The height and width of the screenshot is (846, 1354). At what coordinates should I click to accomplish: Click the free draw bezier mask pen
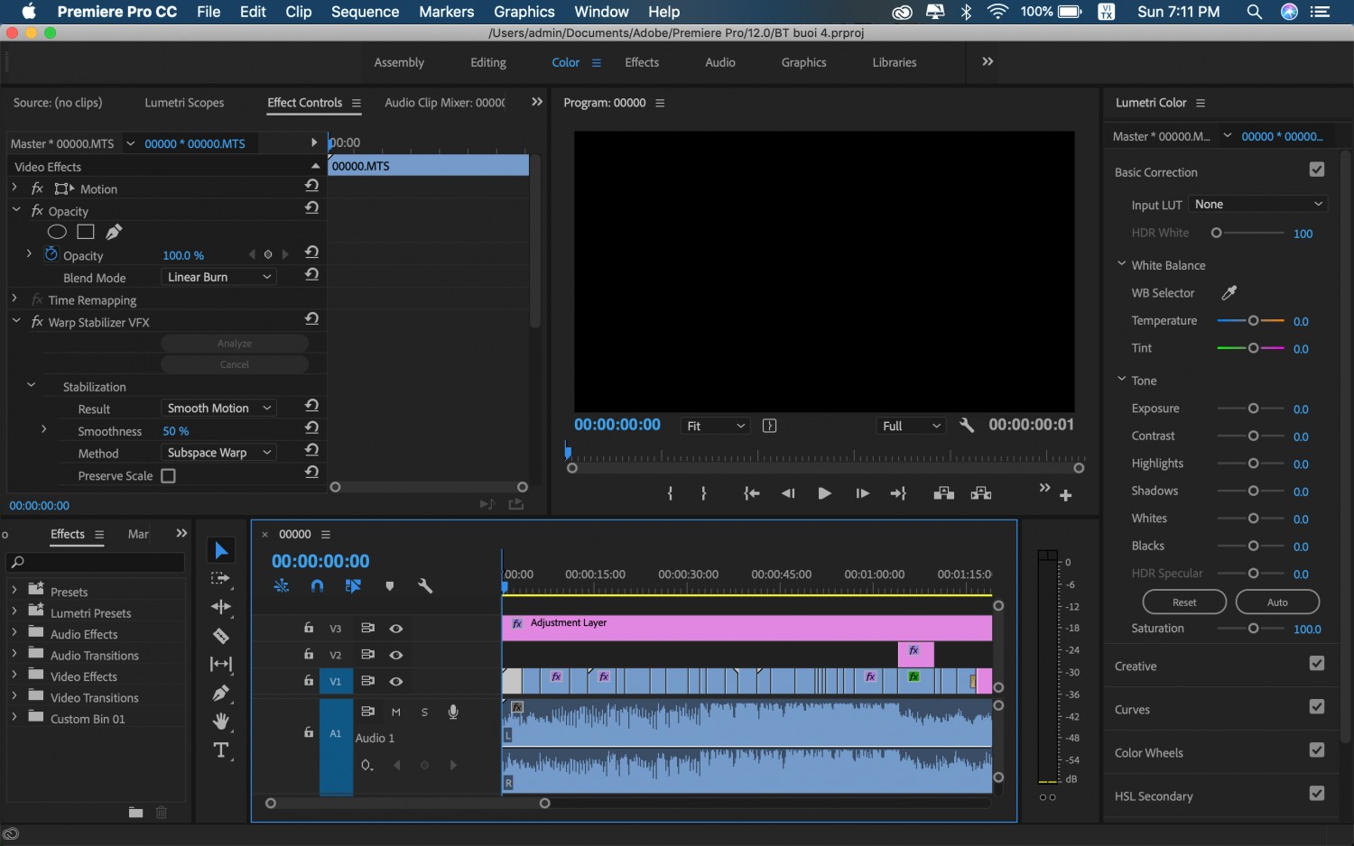(114, 232)
